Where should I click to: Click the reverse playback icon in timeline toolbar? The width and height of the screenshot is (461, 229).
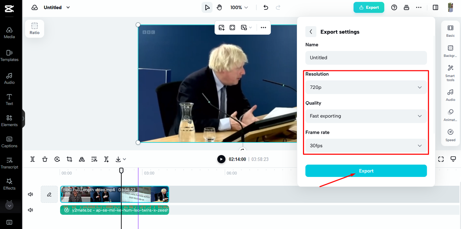coord(57,159)
